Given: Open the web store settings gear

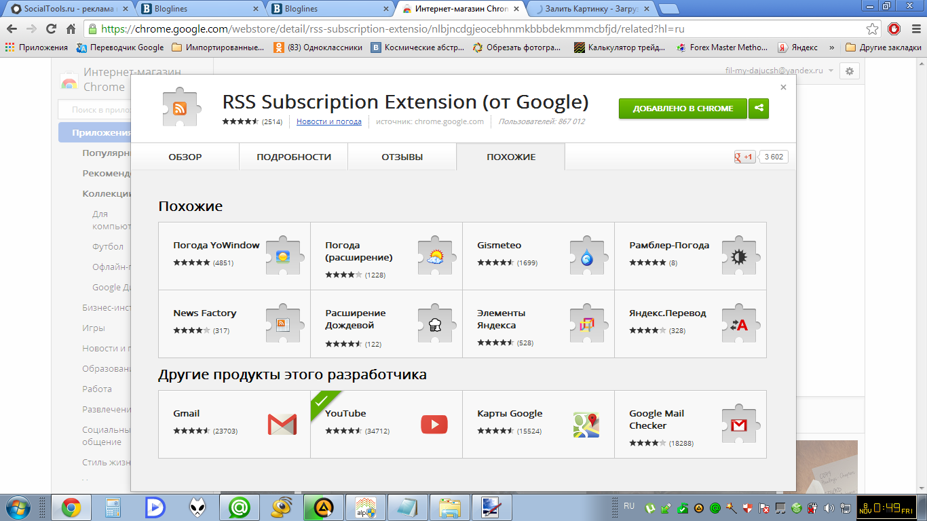Looking at the screenshot, I should 850,71.
